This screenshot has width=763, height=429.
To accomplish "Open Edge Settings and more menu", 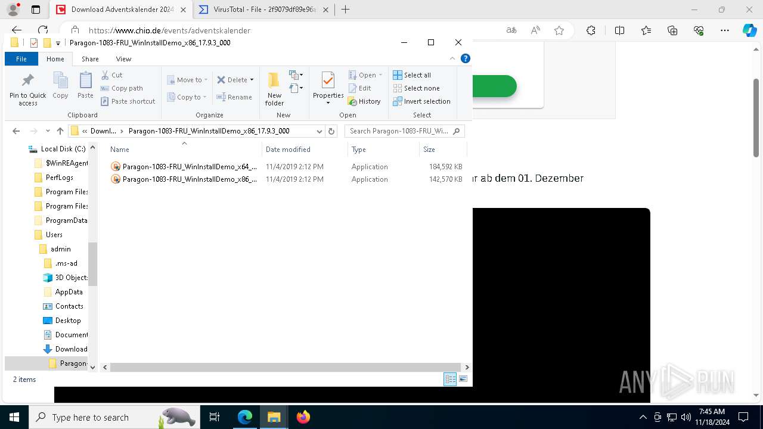I will point(725,30).
